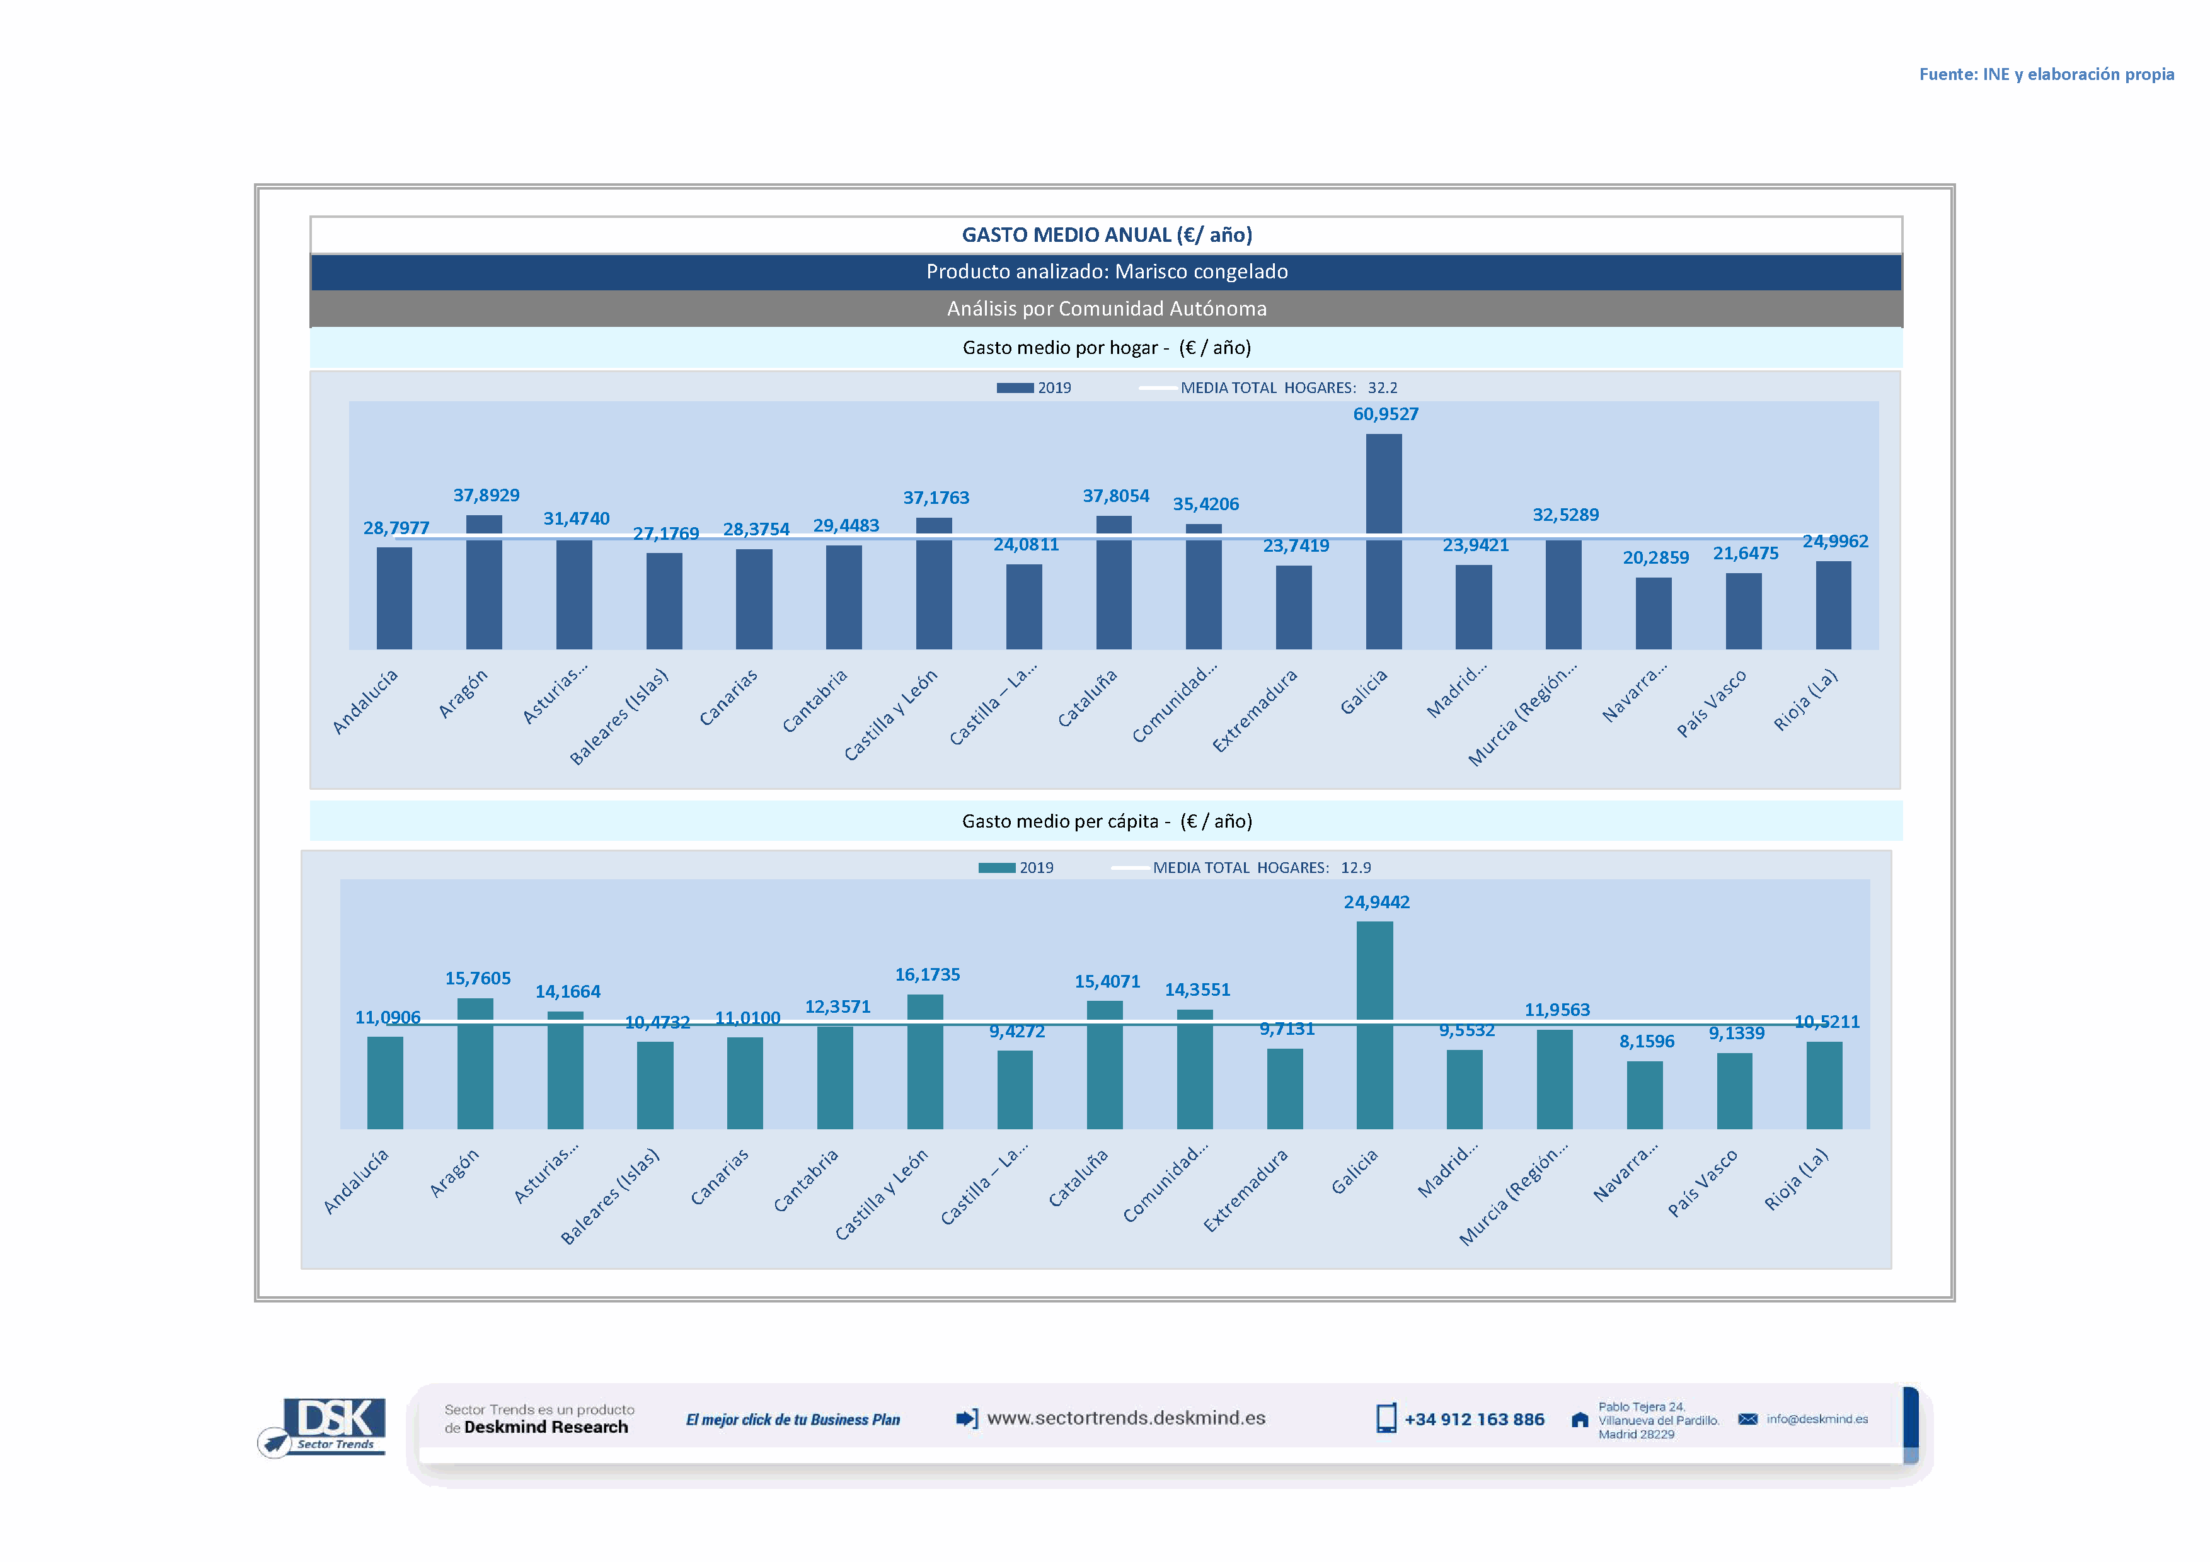Screen dimensions: 2210x1562
Task: Click the arrow icon before the website URL
Action: point(967,1418)
